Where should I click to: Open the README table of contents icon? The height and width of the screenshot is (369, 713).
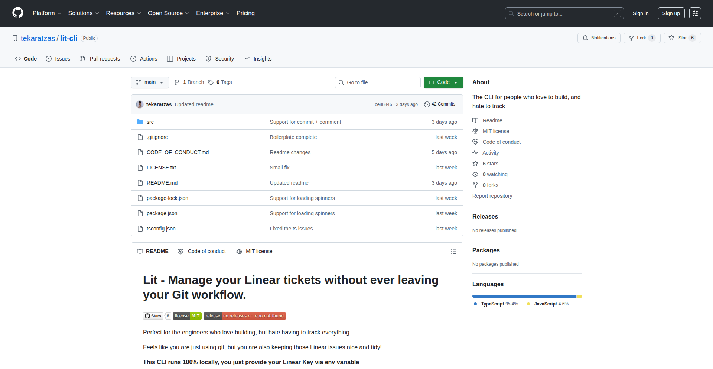[453, 252]
